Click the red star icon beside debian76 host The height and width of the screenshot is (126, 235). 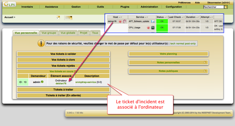tap(120, 21)
